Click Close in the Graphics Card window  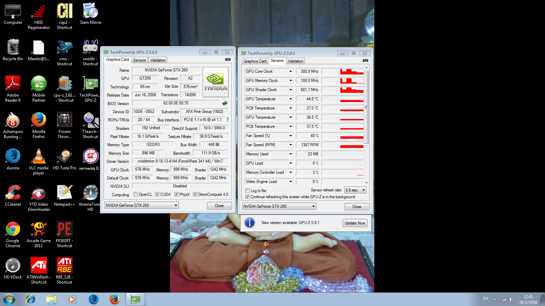(x=219, y=206)
